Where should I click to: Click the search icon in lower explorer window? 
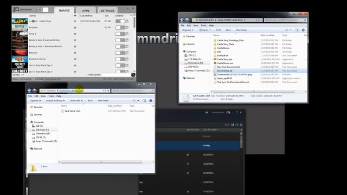tap(152, 90)
